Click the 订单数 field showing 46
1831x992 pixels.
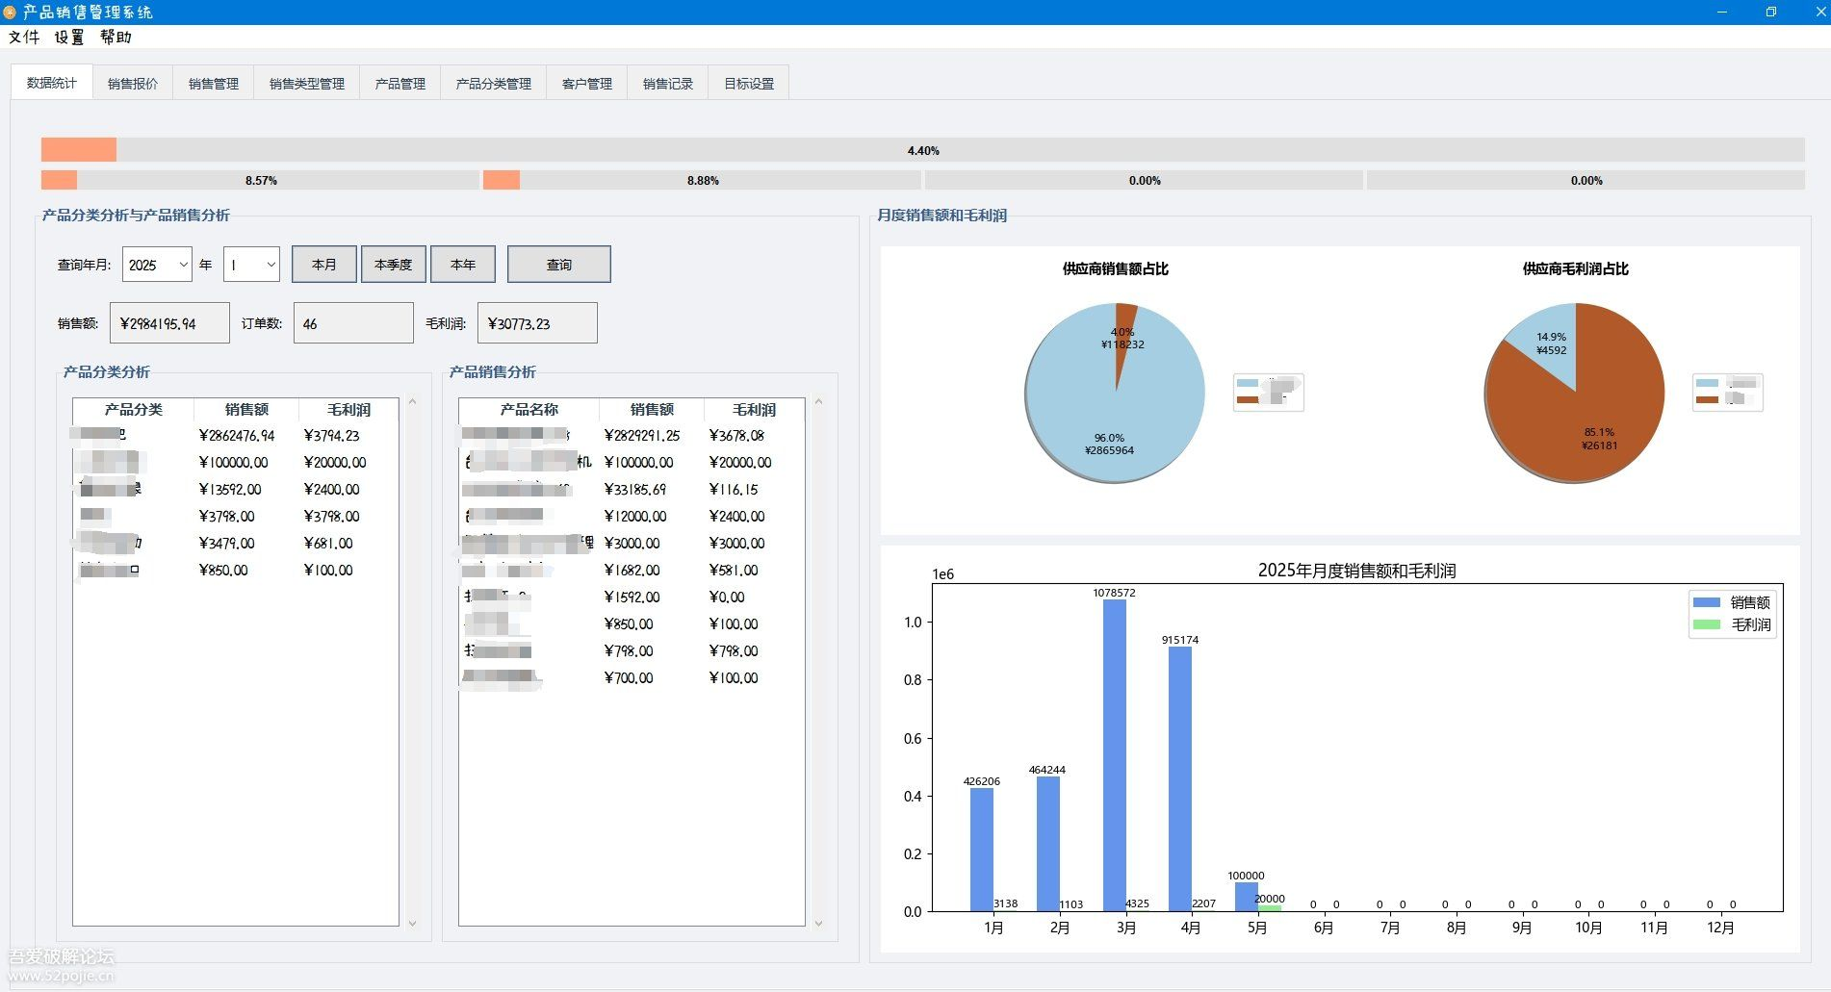[x=353, y=323]
